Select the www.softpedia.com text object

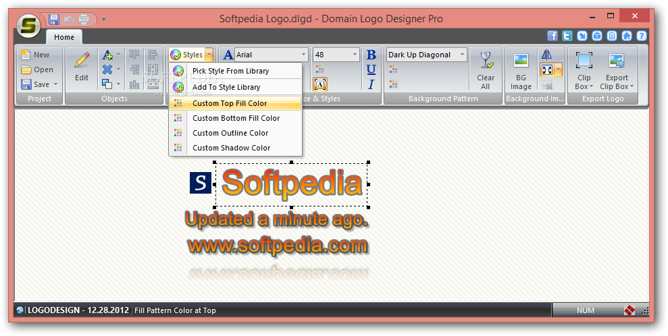[278, 246]
